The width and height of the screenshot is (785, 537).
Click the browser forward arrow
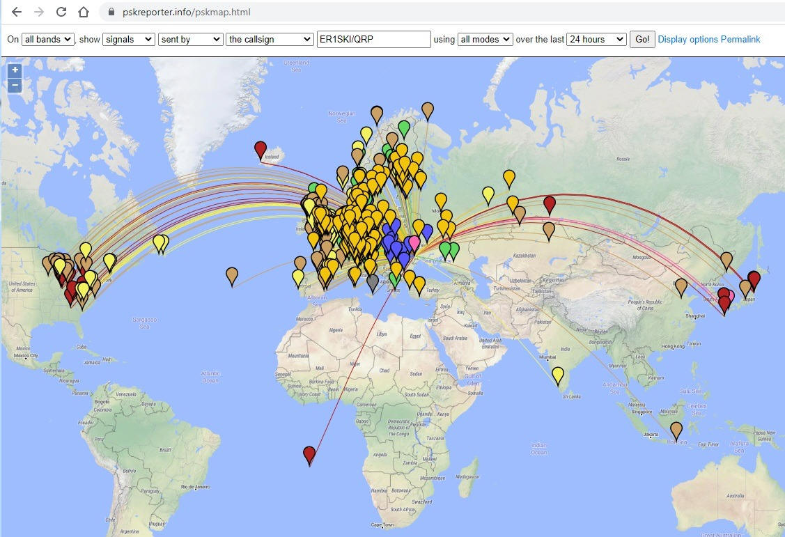click(39, 12)
